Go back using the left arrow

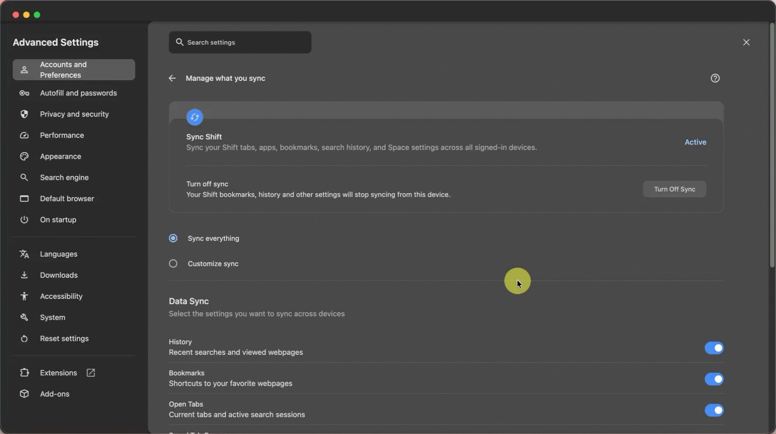pyautogui.click(x=172, y=78)
